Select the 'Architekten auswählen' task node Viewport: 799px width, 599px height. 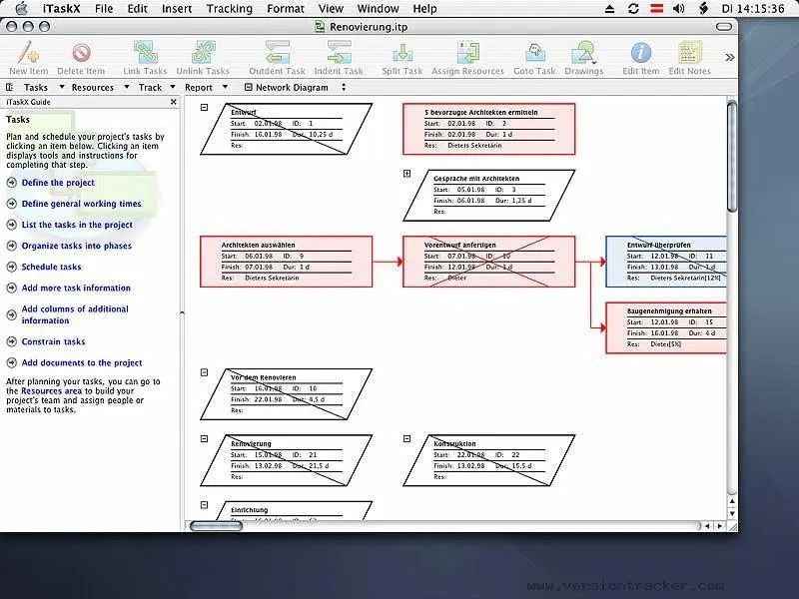pyautogui.click(x=287, y=262)
